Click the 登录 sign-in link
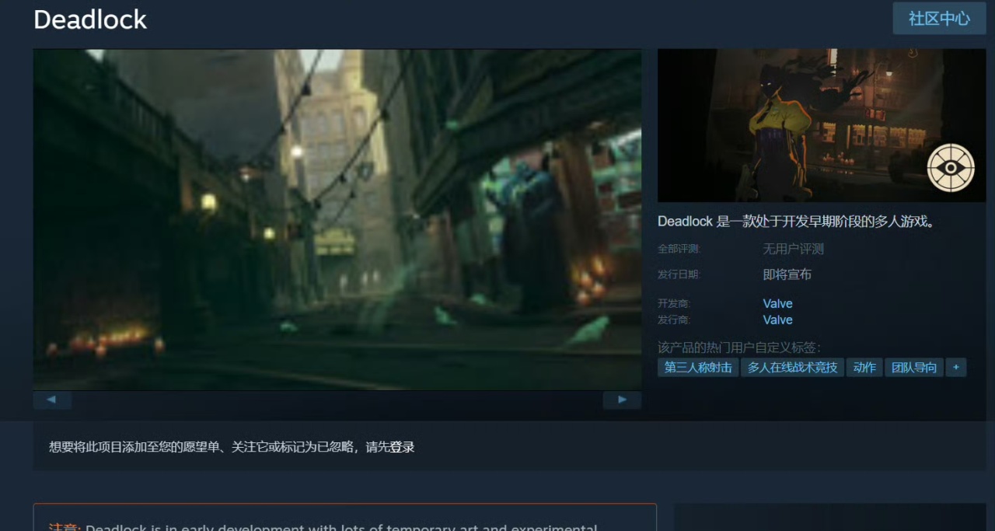Screen dimensions: 995x531 402,447
